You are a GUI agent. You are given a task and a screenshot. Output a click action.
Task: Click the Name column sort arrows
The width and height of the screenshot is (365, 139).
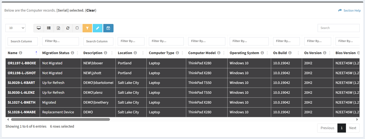click(x=36, y=53)
